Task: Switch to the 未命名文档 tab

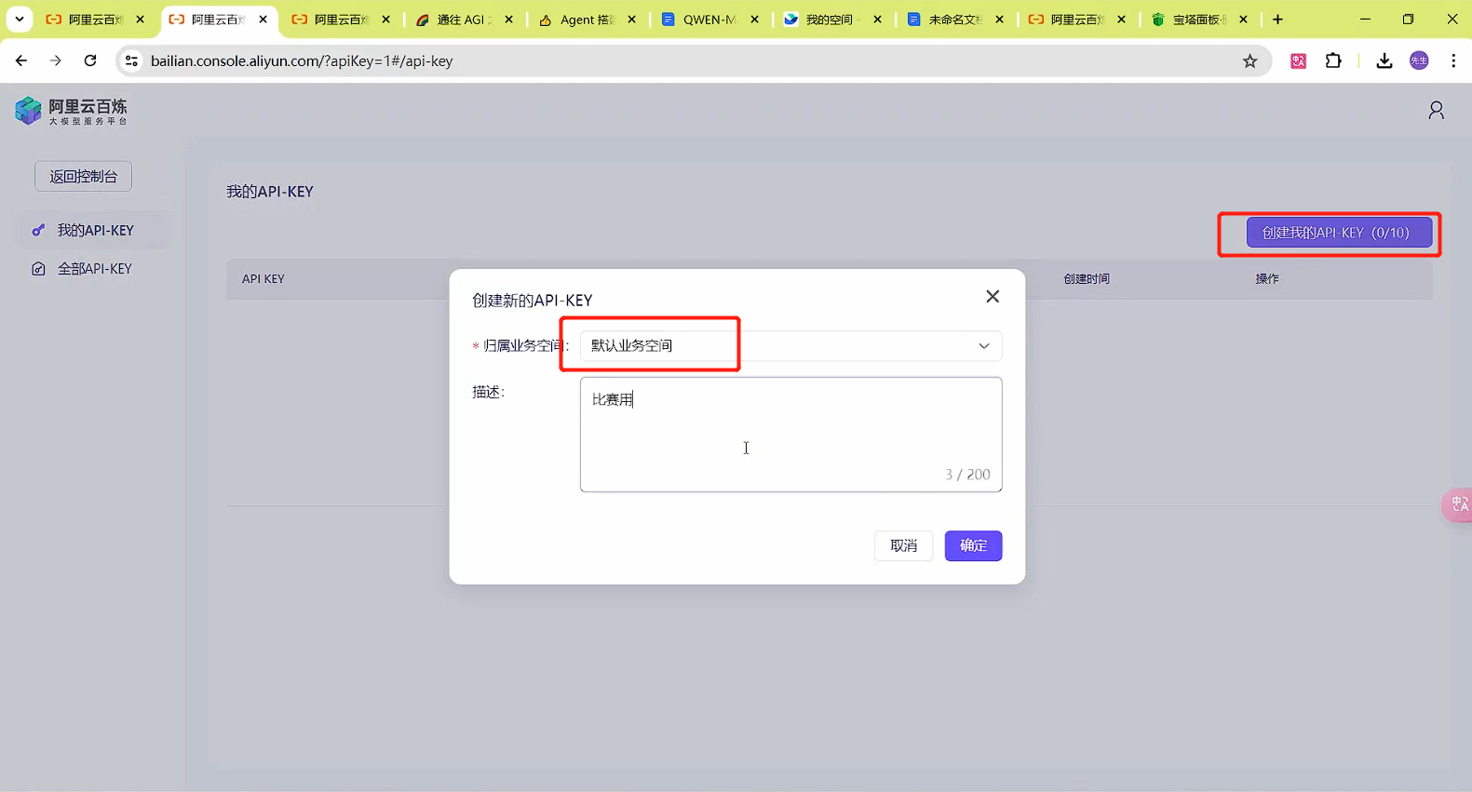Action: (954, 20)
